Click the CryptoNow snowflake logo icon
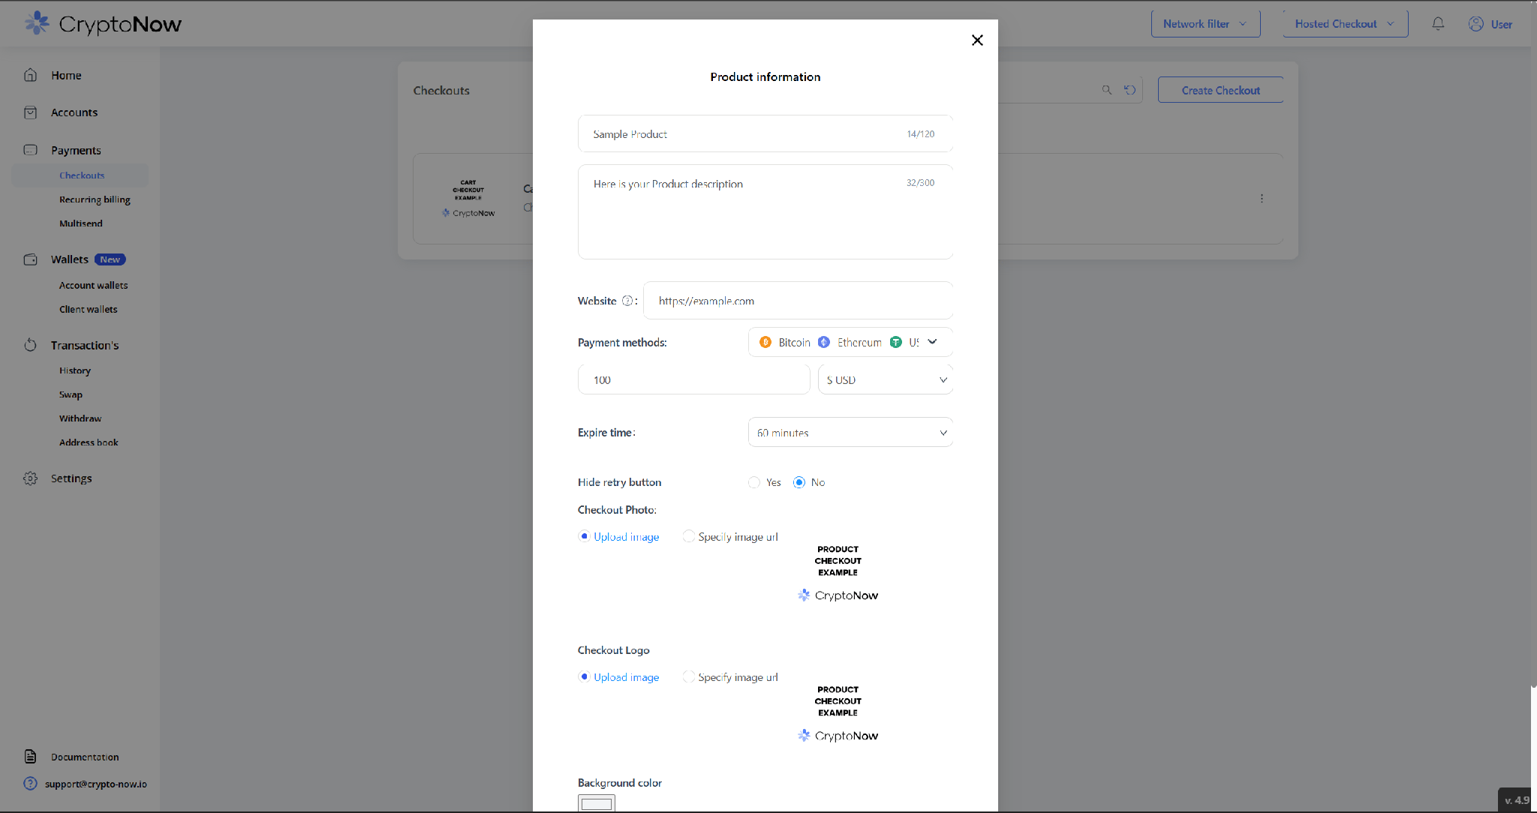The width and height of the screenshot is (1537, 813). coord(37,23)
